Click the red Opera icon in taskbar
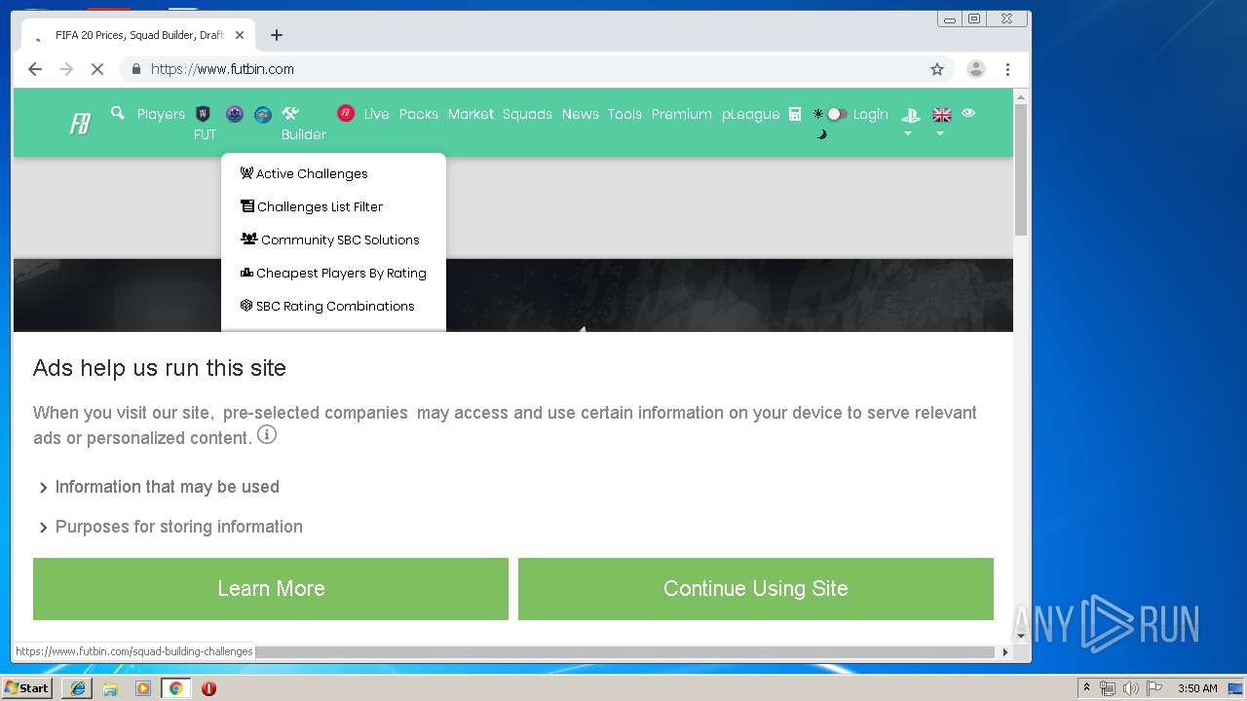The image size is (1247, 701). coord(208,688)
